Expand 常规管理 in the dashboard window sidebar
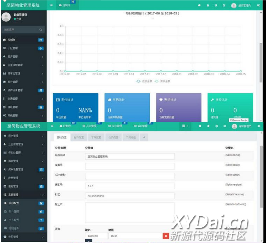The height and width of the screenshot is (243, 266). (x=24, y=116)
